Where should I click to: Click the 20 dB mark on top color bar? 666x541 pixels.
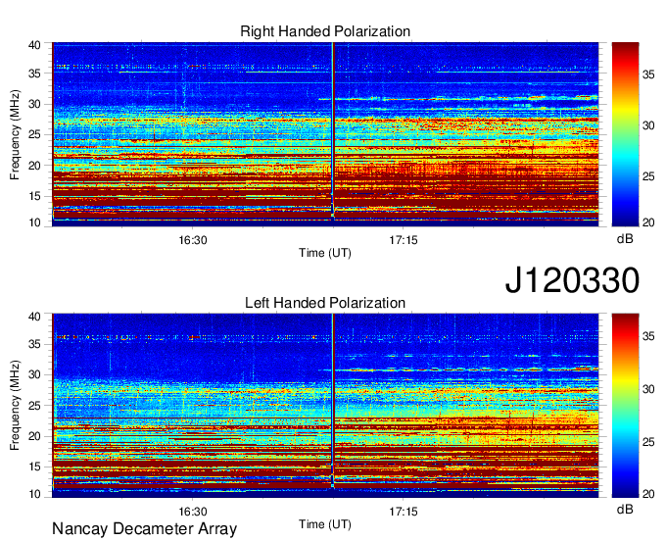(x=648, y=222)
